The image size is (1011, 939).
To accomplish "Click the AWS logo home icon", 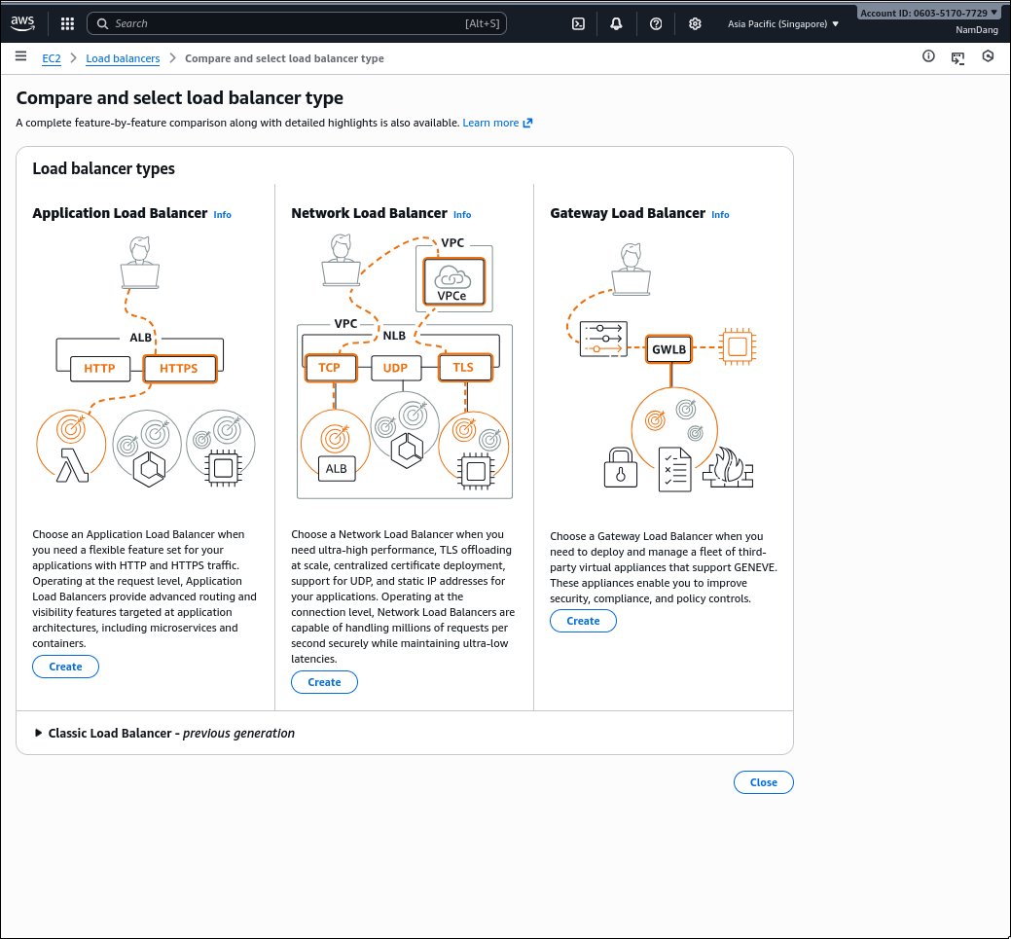I will coord(23,22).
